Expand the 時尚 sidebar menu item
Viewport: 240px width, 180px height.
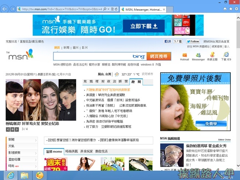tap(22, 166)
